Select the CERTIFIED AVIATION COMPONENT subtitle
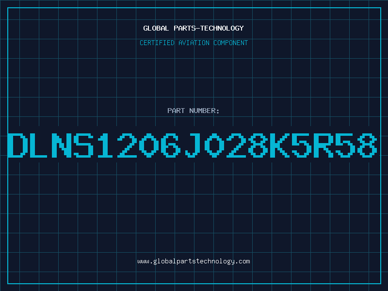The image size is (388, 291). coord(194,43)
